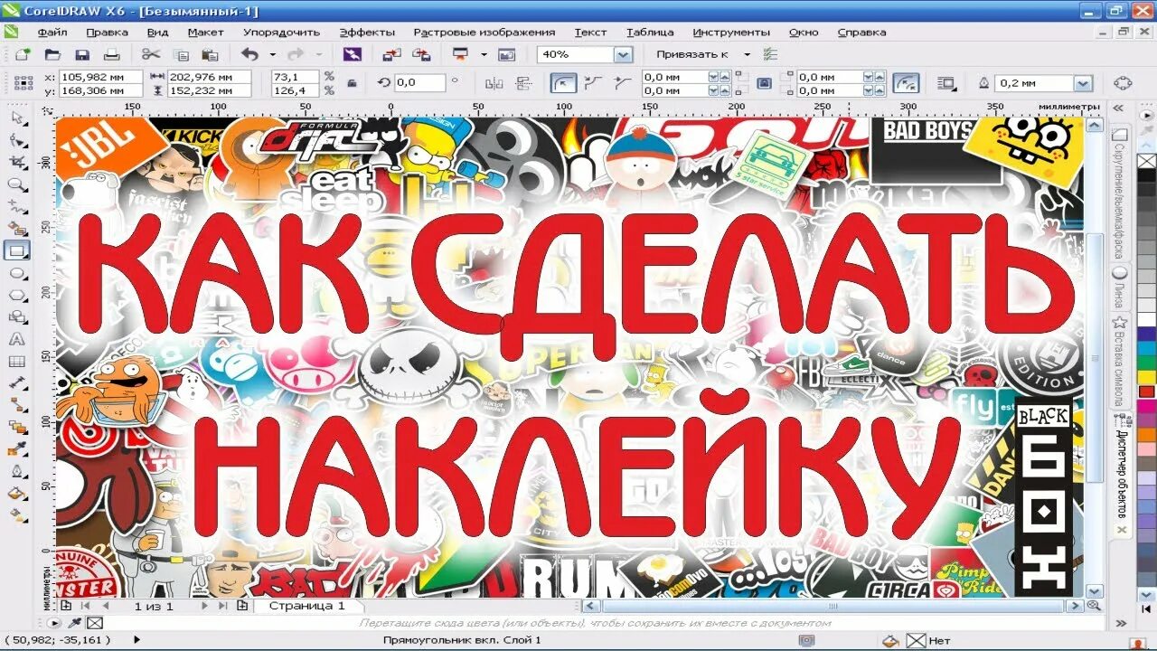Expand the undo history arrow
Screen dimensions: 1157x651
point(272,54)
